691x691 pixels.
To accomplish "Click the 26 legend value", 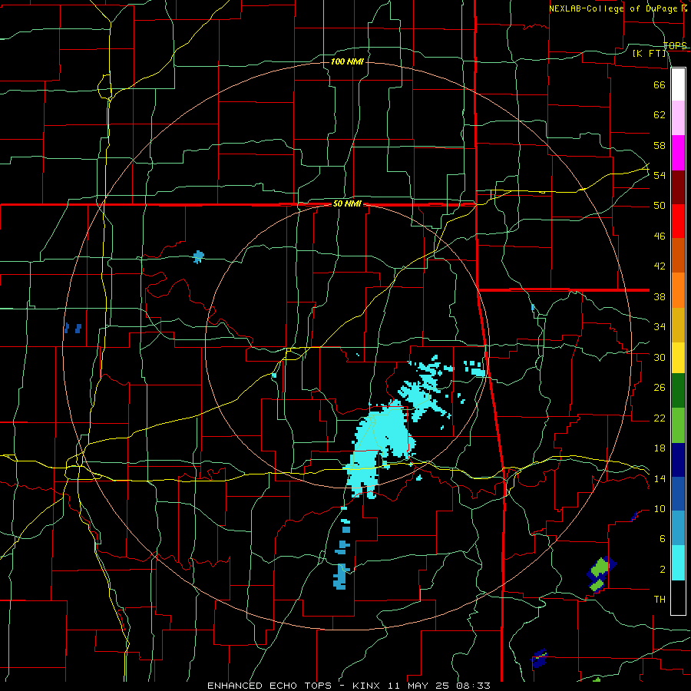I will [660, 388].
